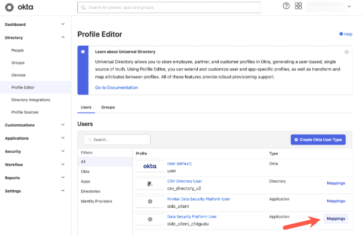Open the CSV Directory User profile
The height and width of the screenshot is (236, 363).
(x=184, y=181)
